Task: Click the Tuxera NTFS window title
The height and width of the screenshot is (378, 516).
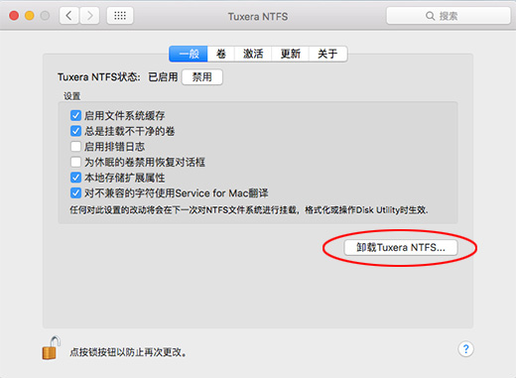Action: point(258,17)
